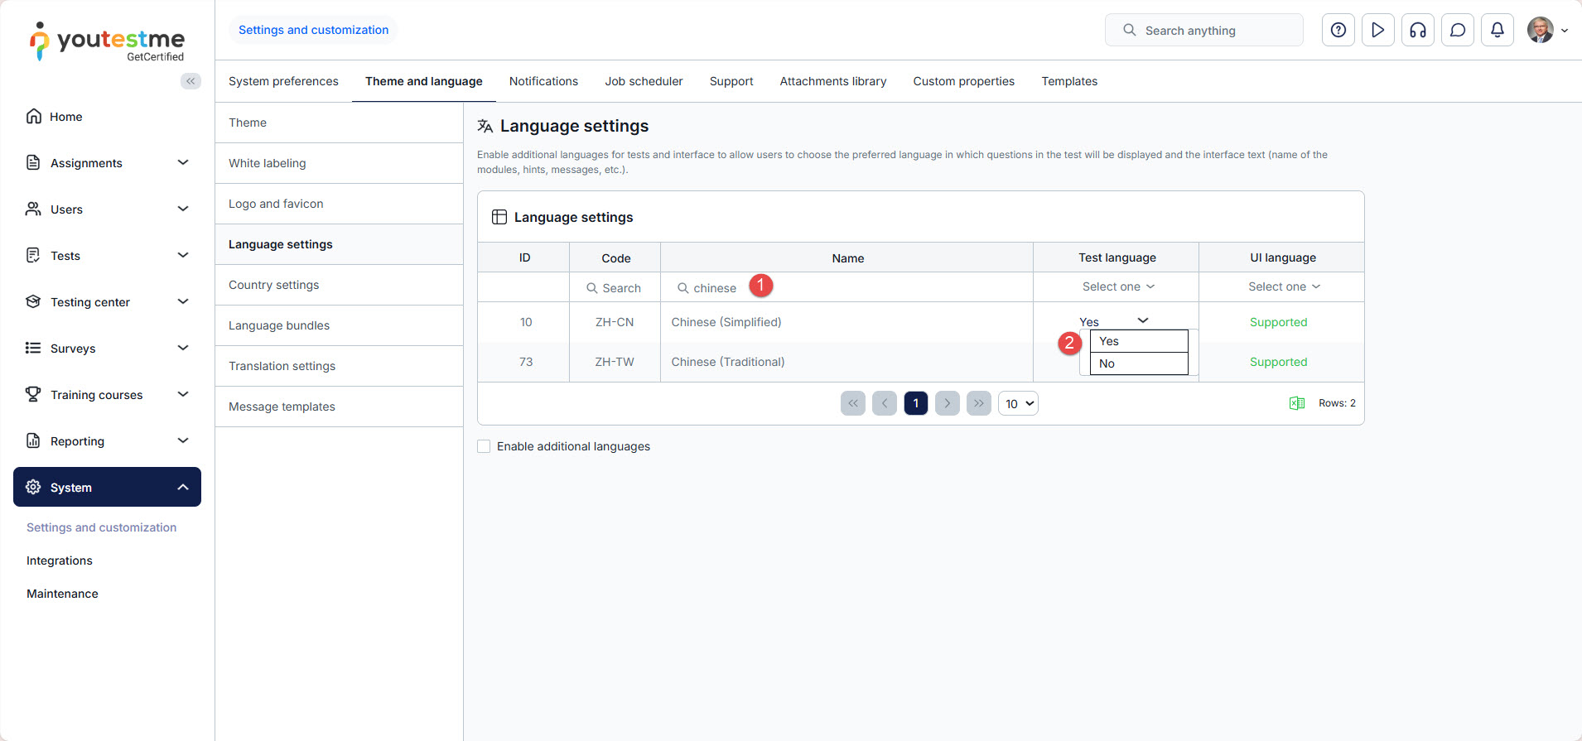1582x741 pixels.
Task: Click the user profile avatar
Action: [1541, 31]
